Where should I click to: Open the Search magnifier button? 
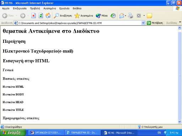[x=63, y=16]
